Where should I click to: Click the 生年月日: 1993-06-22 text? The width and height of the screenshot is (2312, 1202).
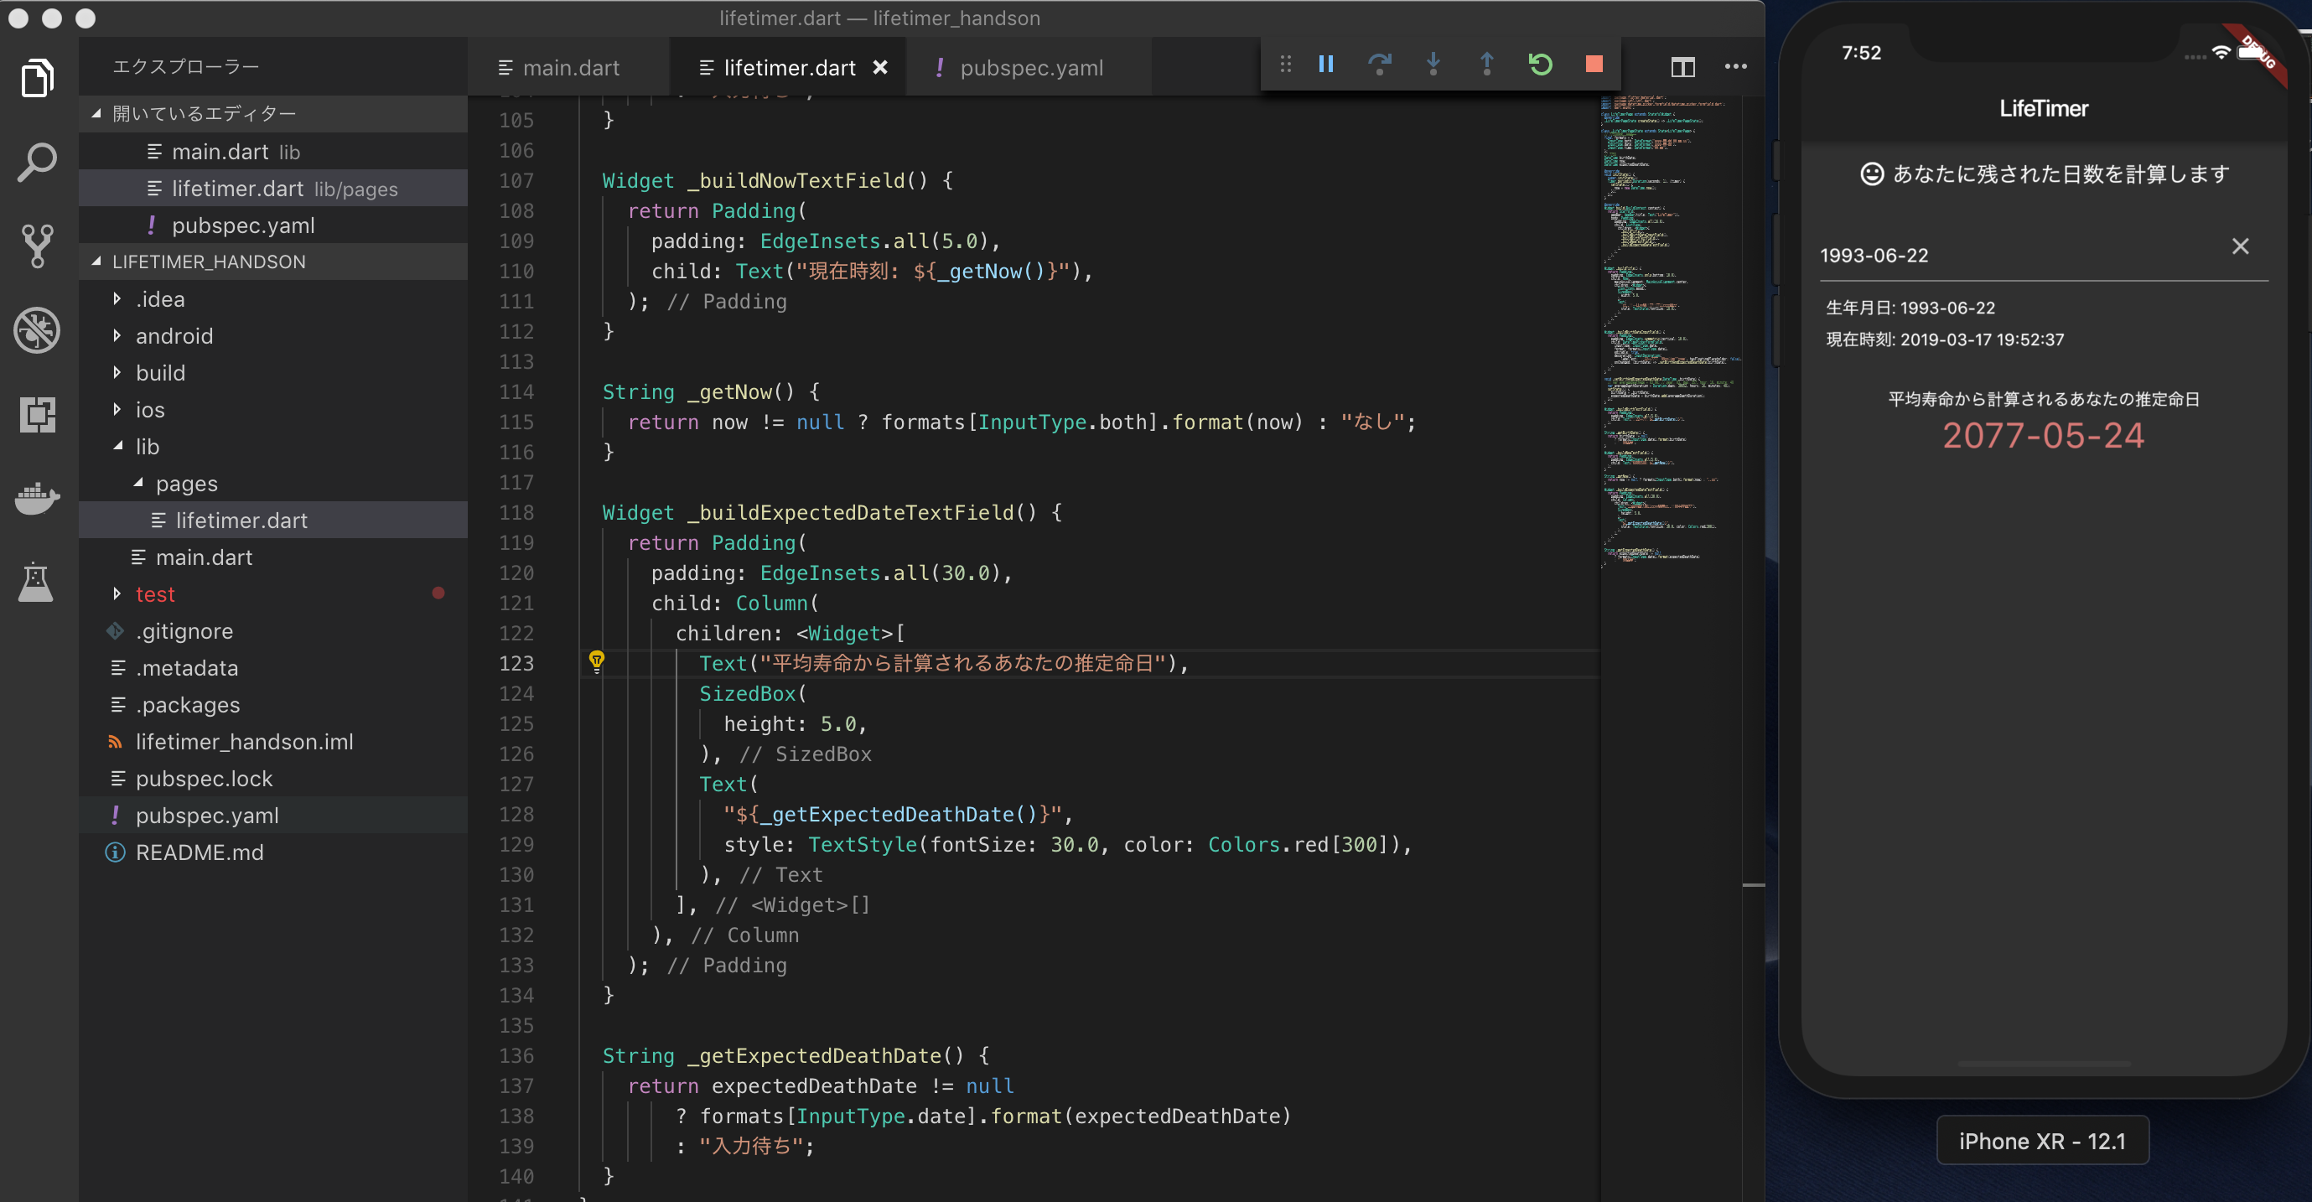[x=1910, y=308]
